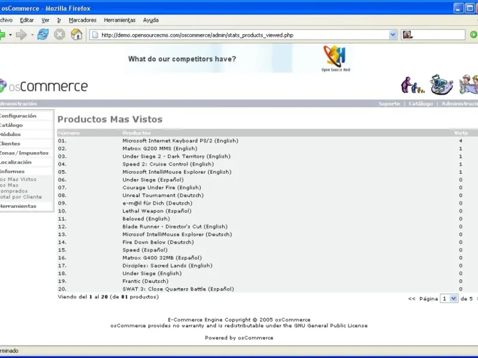Viewport: 478px width, 358px height.
Task: Select Microsoft IntelliMouse Explorer (English) row
Action: tap(267, 172)
